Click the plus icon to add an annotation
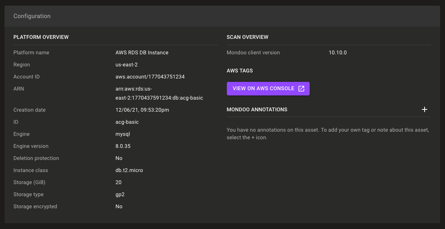This screenshot has width=445, height=229. point(425,109)
